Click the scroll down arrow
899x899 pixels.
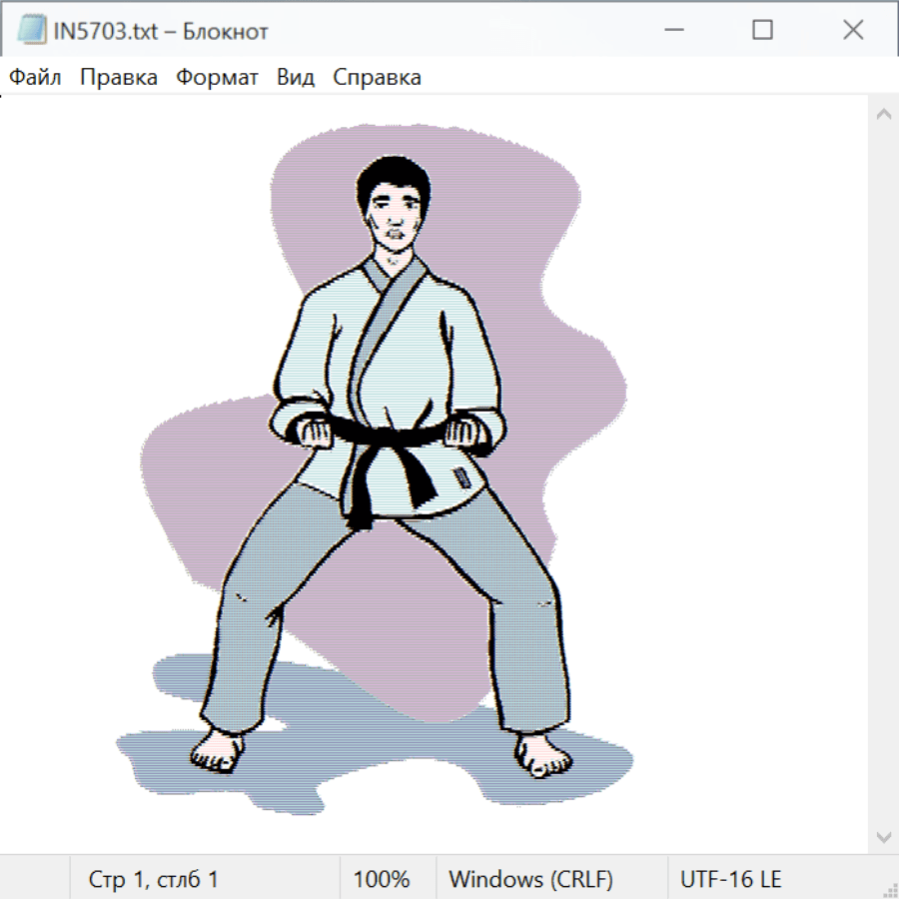pos(883,836)
